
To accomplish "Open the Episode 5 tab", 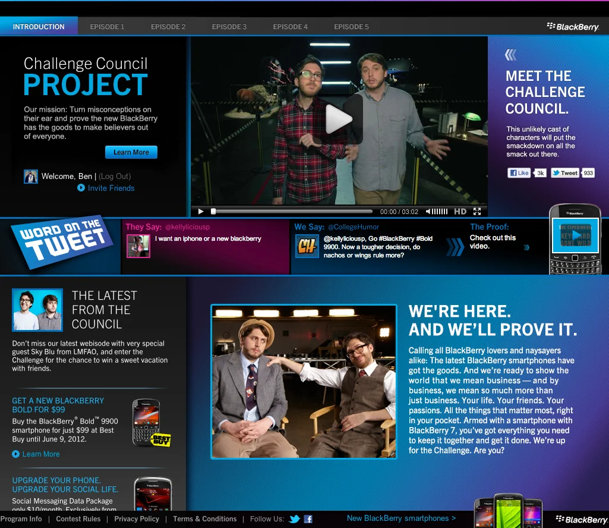I will tap(352, 26).
